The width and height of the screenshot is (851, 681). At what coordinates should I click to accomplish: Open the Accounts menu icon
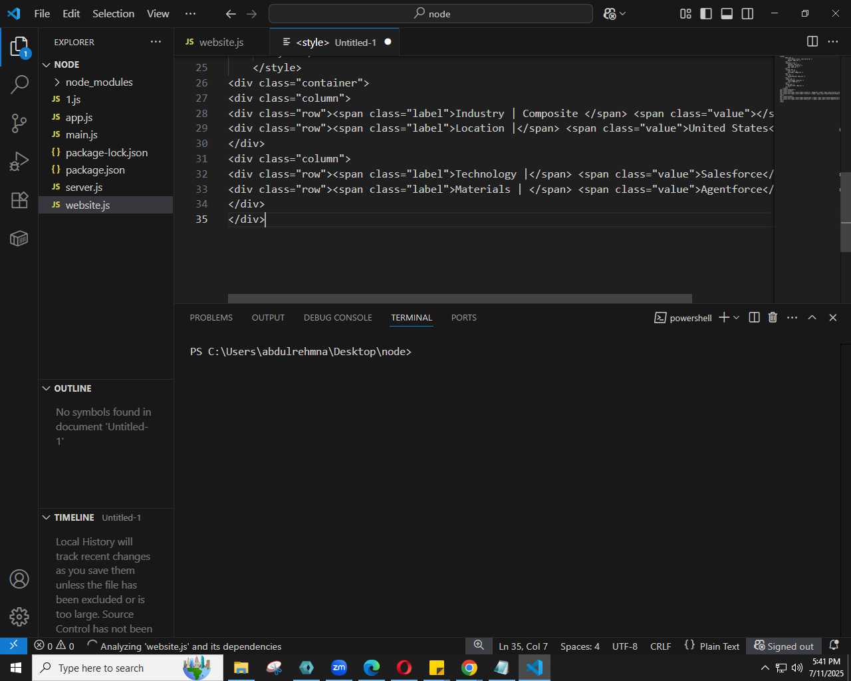(19, 579)
